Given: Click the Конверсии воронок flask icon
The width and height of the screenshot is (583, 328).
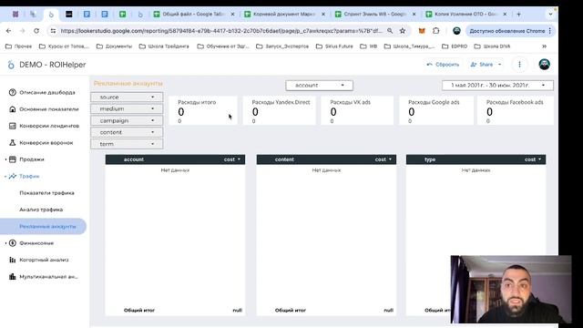Looking at the screenshot, I should pyautogui.click(x=12, y=142).
